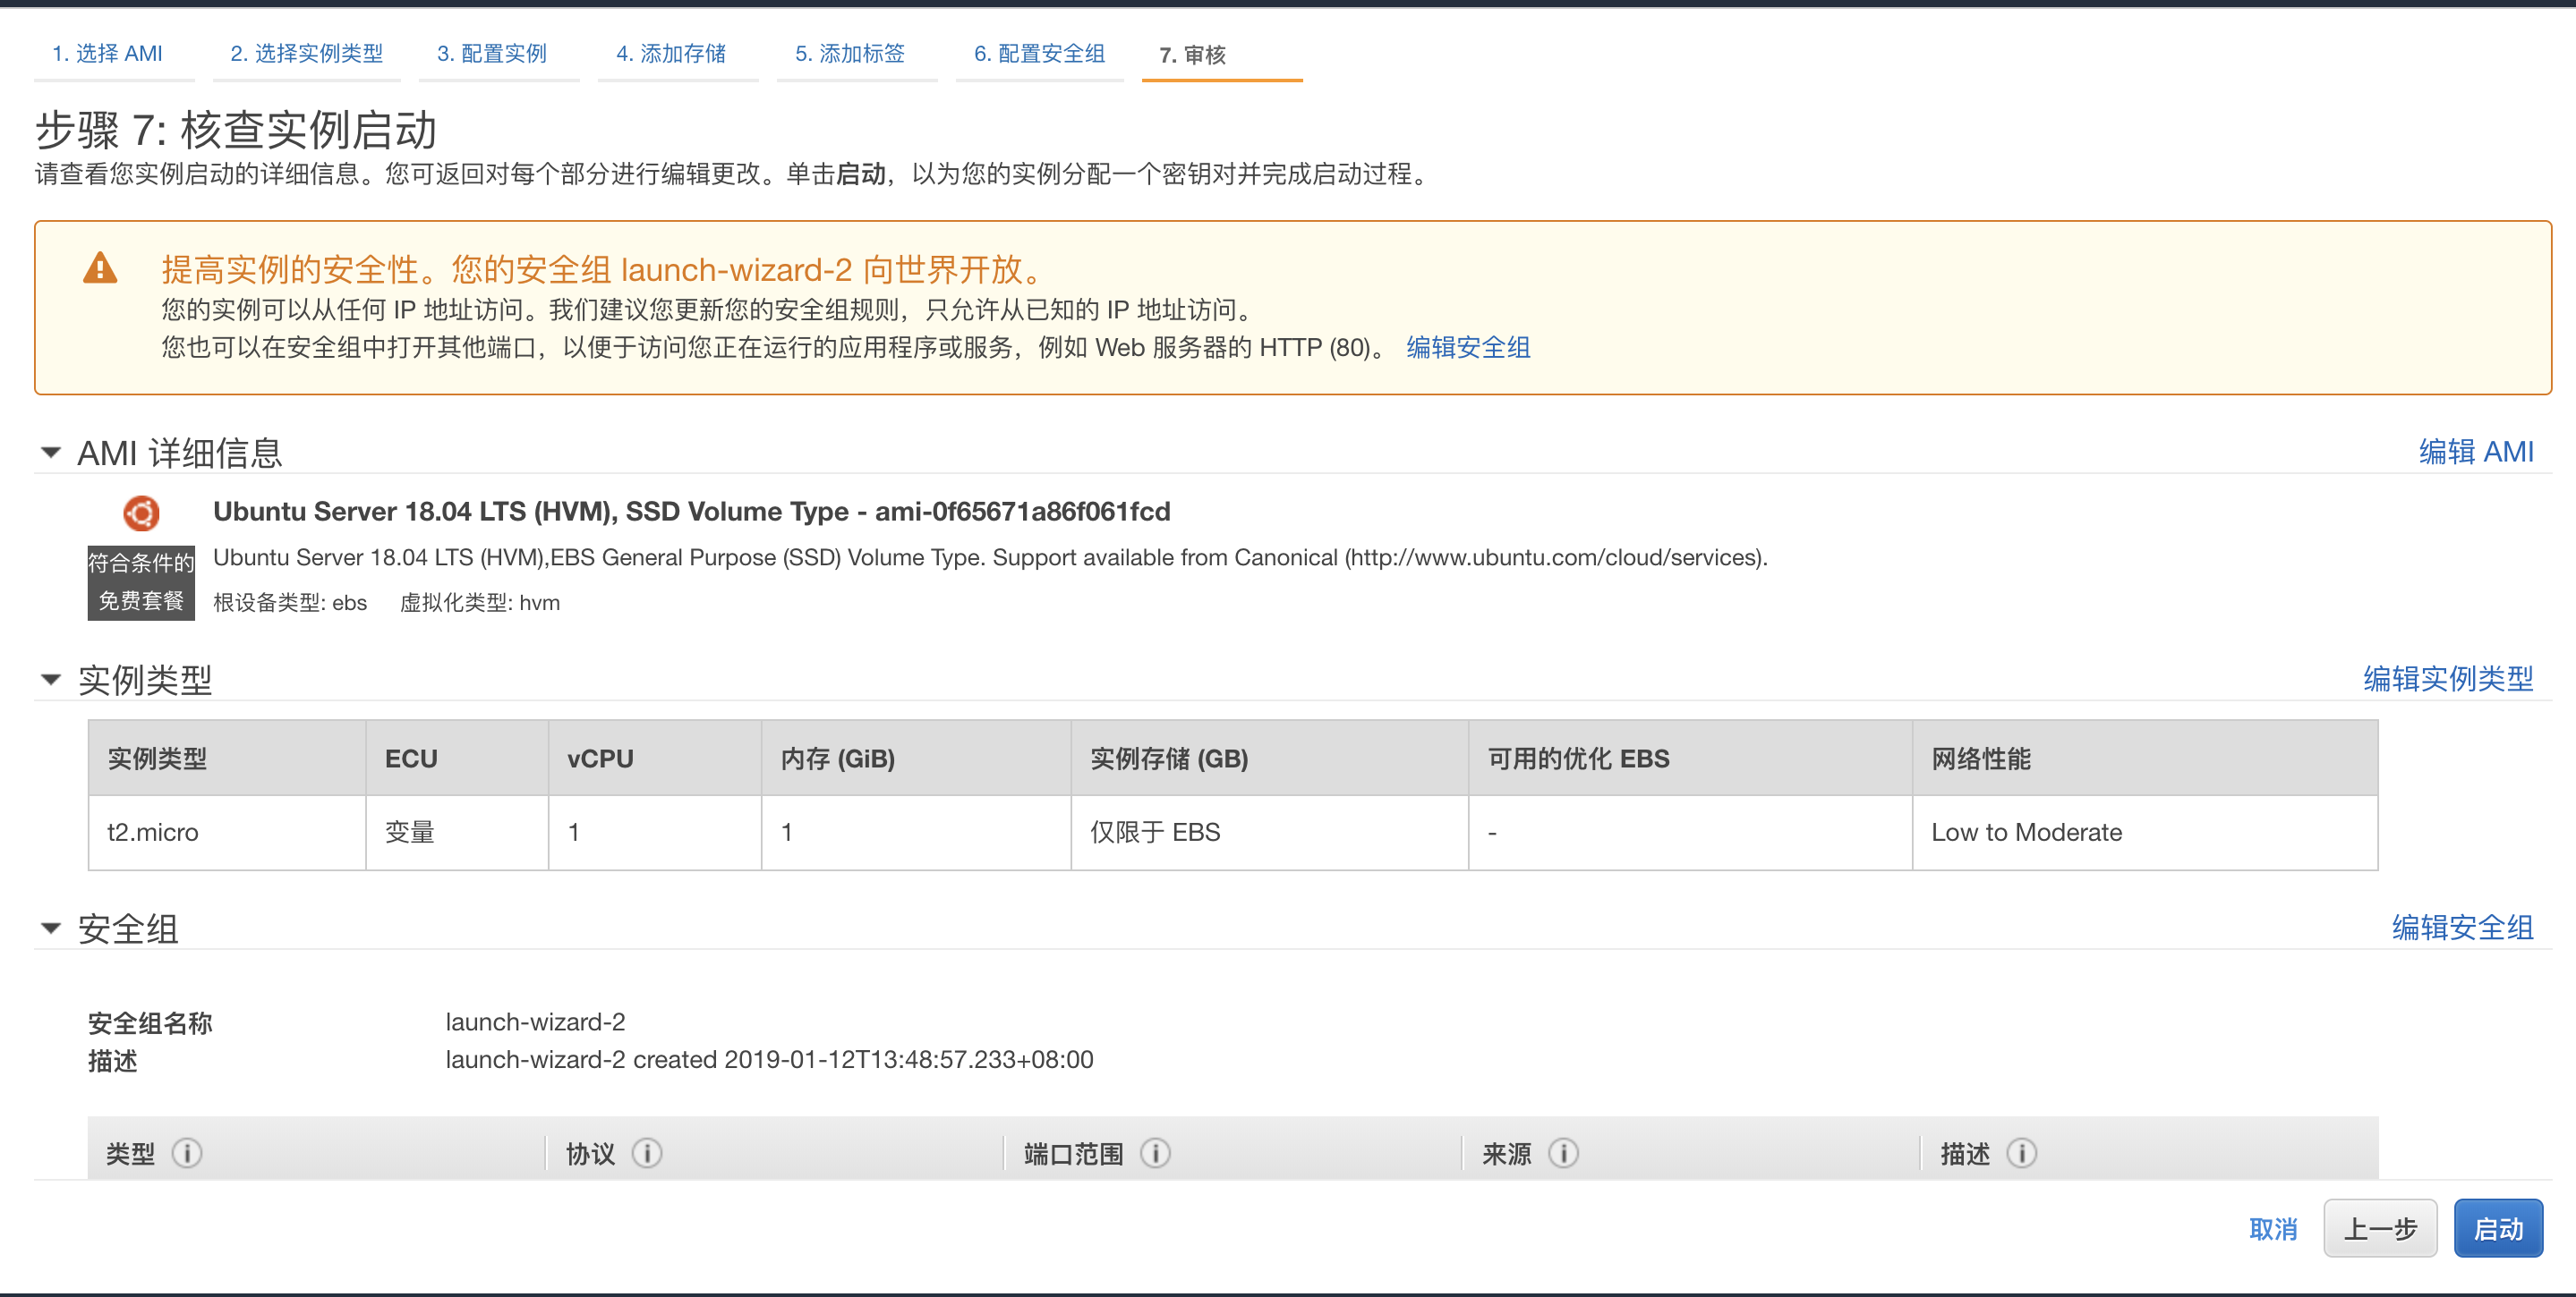Screen dimensions: 2576x1297
Task: Click the info icon next to 来源
Action: pyautogui.click(x=1563, y=1153)
